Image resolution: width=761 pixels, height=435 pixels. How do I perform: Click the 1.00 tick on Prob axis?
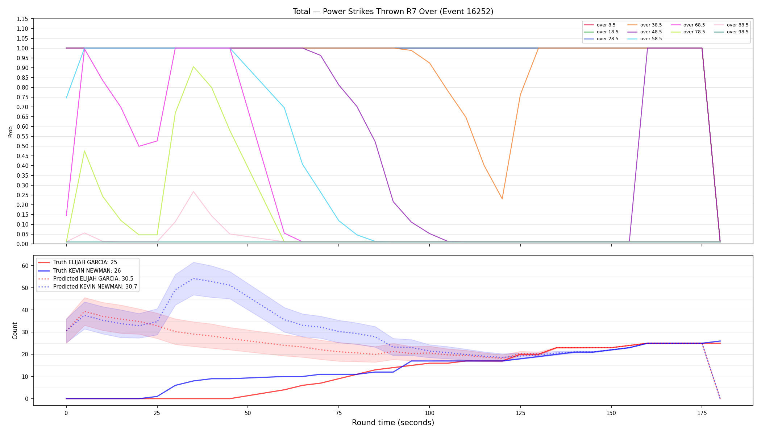(x=22, y=48)
